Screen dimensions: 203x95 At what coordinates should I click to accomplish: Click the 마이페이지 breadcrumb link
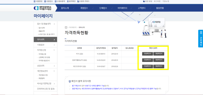coord(73,28)
